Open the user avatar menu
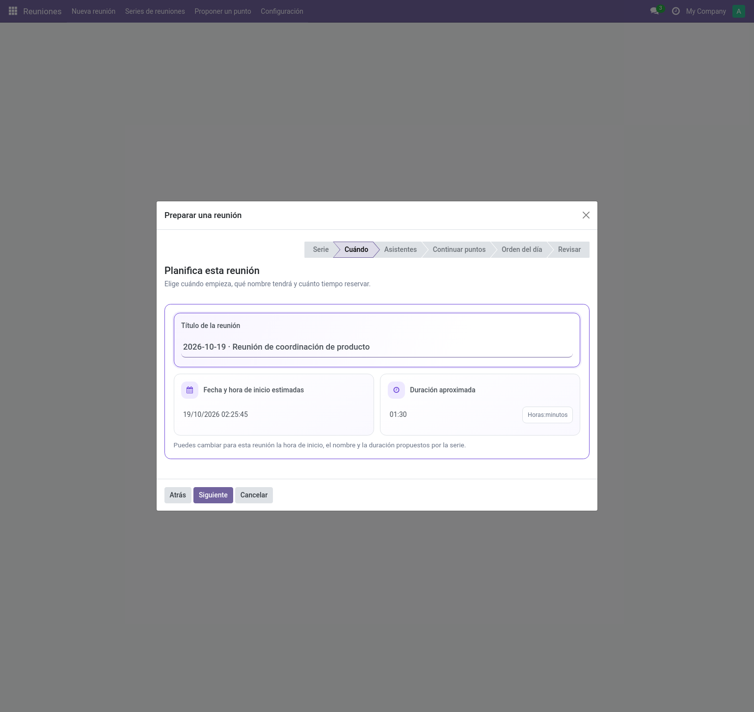 (x=738, y=11)
